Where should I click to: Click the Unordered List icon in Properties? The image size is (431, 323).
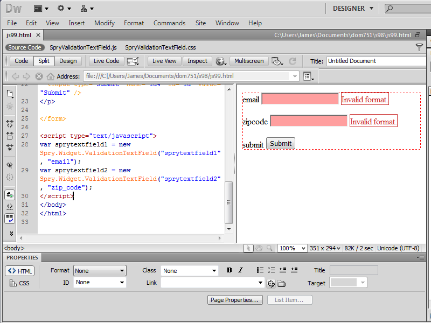260,270
